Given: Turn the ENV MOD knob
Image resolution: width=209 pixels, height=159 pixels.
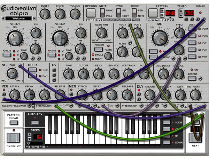Looking at the screenshot, I should (114, 74).
